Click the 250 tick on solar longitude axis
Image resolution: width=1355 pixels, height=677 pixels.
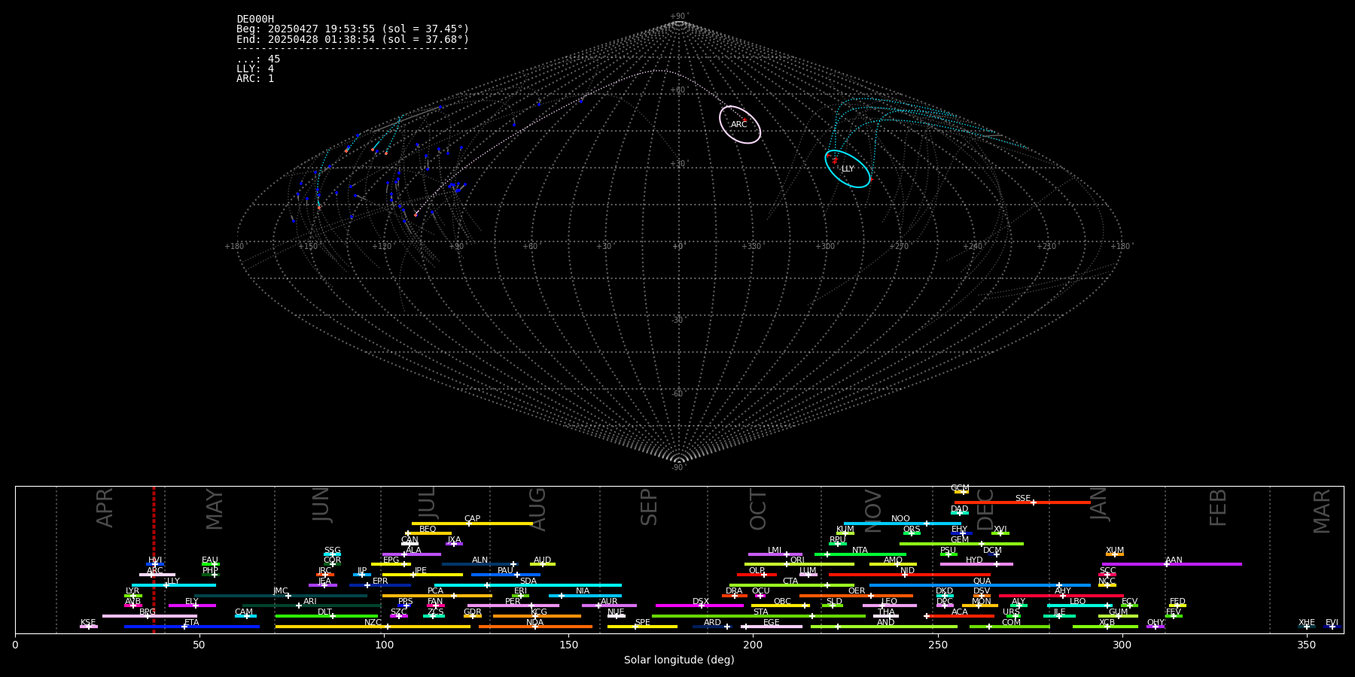[938, 645]
